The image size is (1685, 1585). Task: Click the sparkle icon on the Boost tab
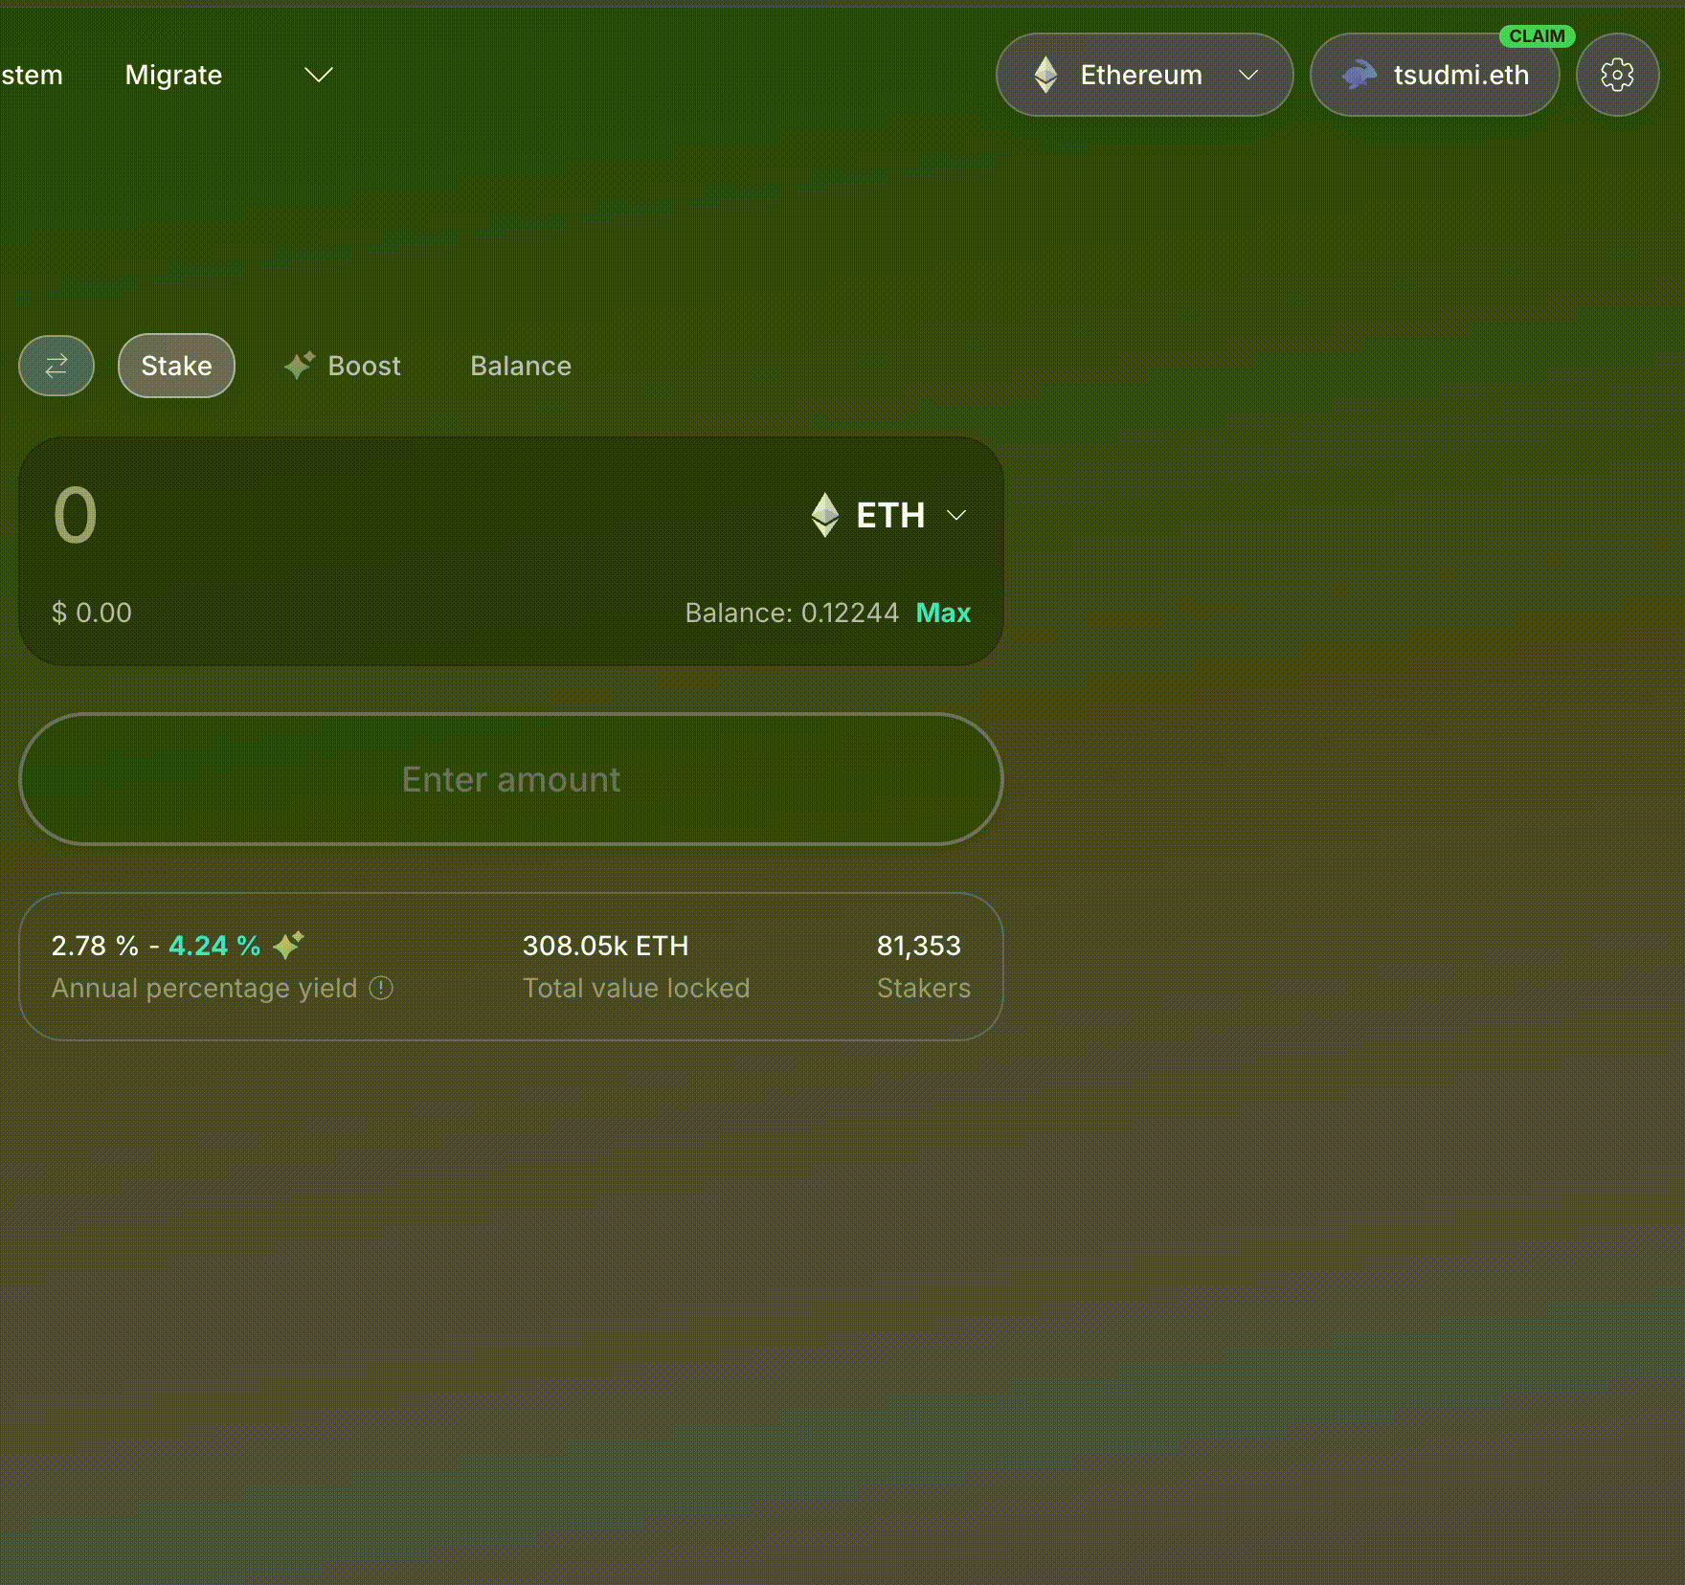(299, 366)
